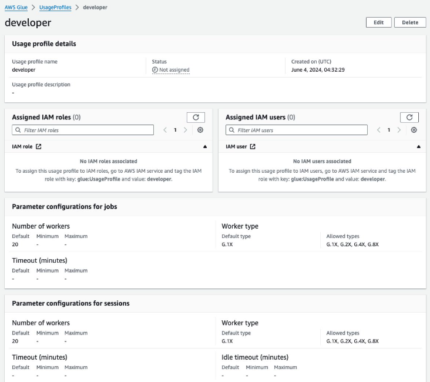The image size is (430, 382).
Task: Open IAM users table settings gear
Action: pos(414,130)
